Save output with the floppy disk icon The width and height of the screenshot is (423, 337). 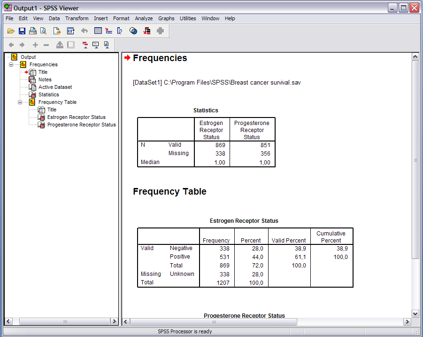click(x=22, y=31)
